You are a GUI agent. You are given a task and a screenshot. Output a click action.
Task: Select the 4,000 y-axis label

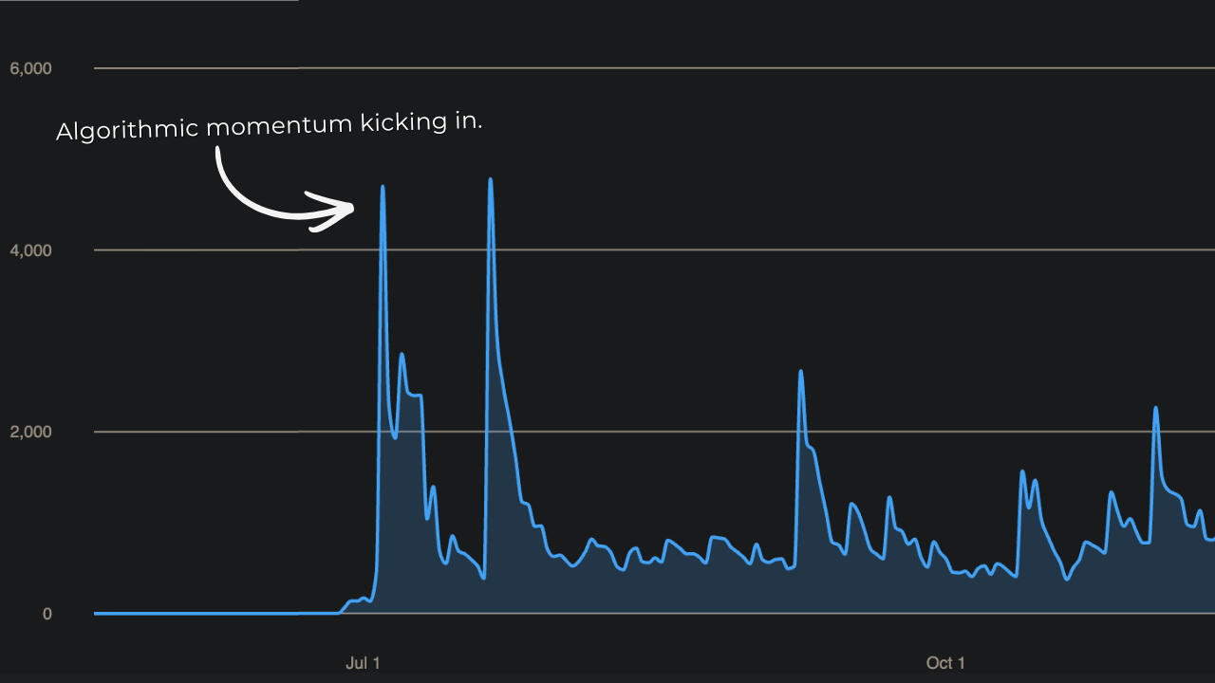pyautogui.click(x=29, y=250)
